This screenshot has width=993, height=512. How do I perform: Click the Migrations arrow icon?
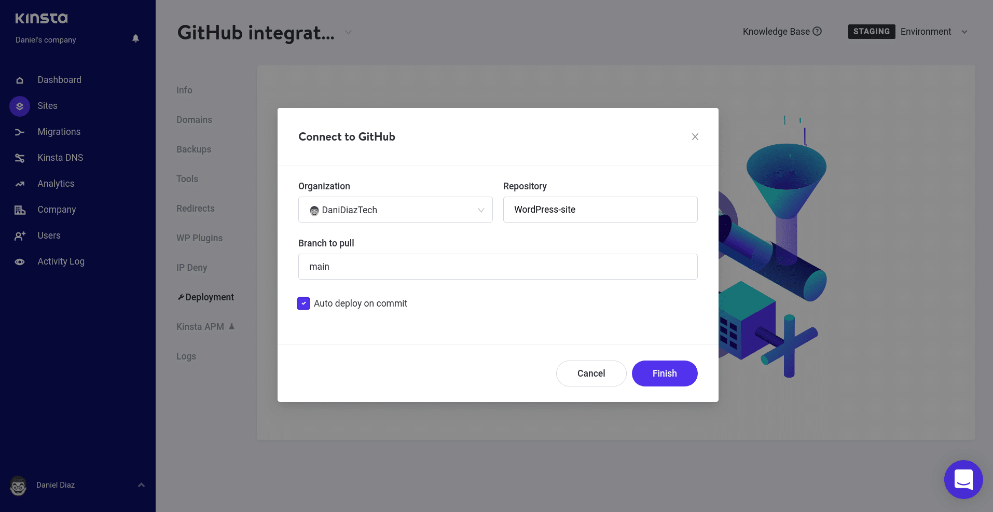[20, 132]
